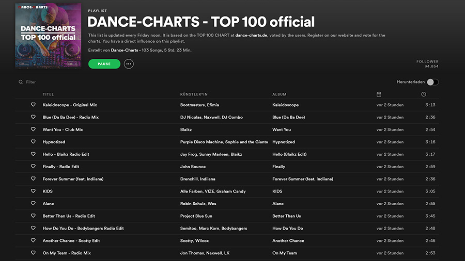Sort tracks by KÜNSTLER*IN column

194,94
